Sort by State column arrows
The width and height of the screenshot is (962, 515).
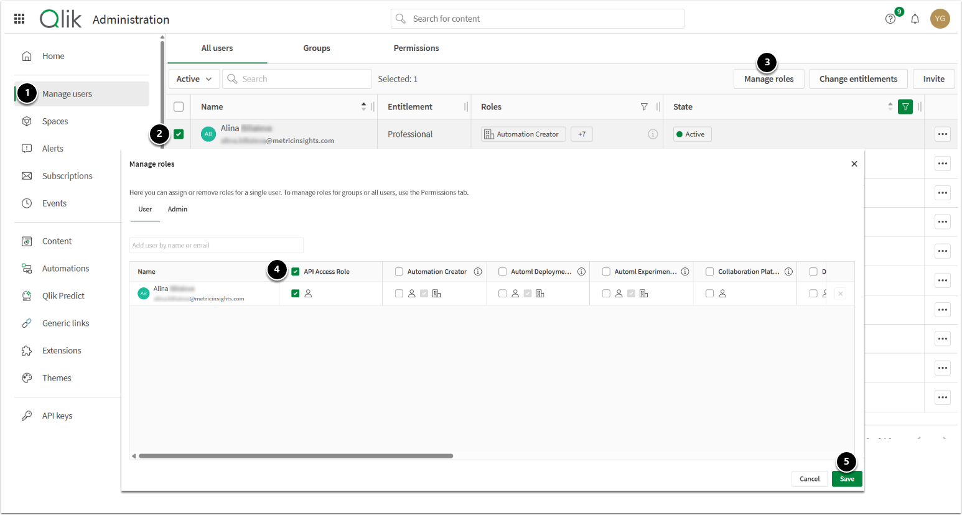(890, 107)
